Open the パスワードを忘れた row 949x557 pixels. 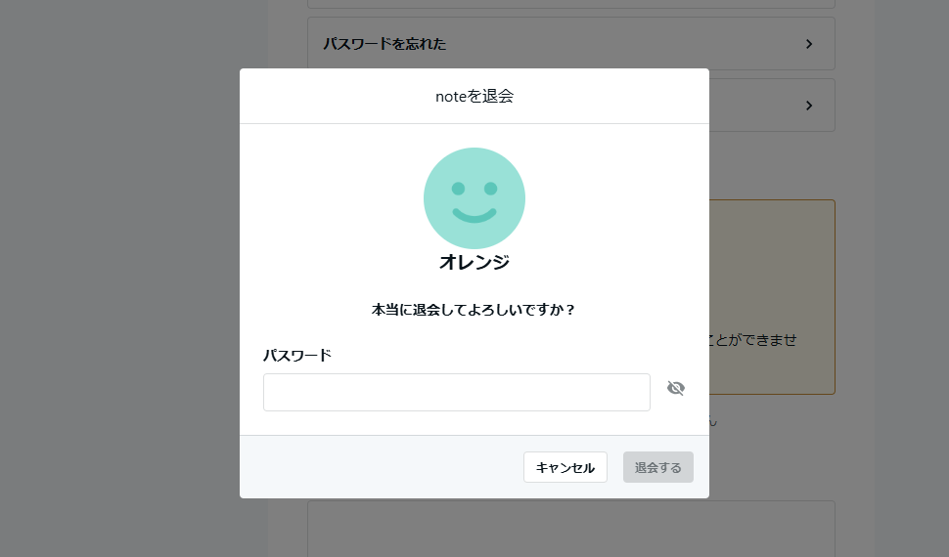(x=570, y=44)
